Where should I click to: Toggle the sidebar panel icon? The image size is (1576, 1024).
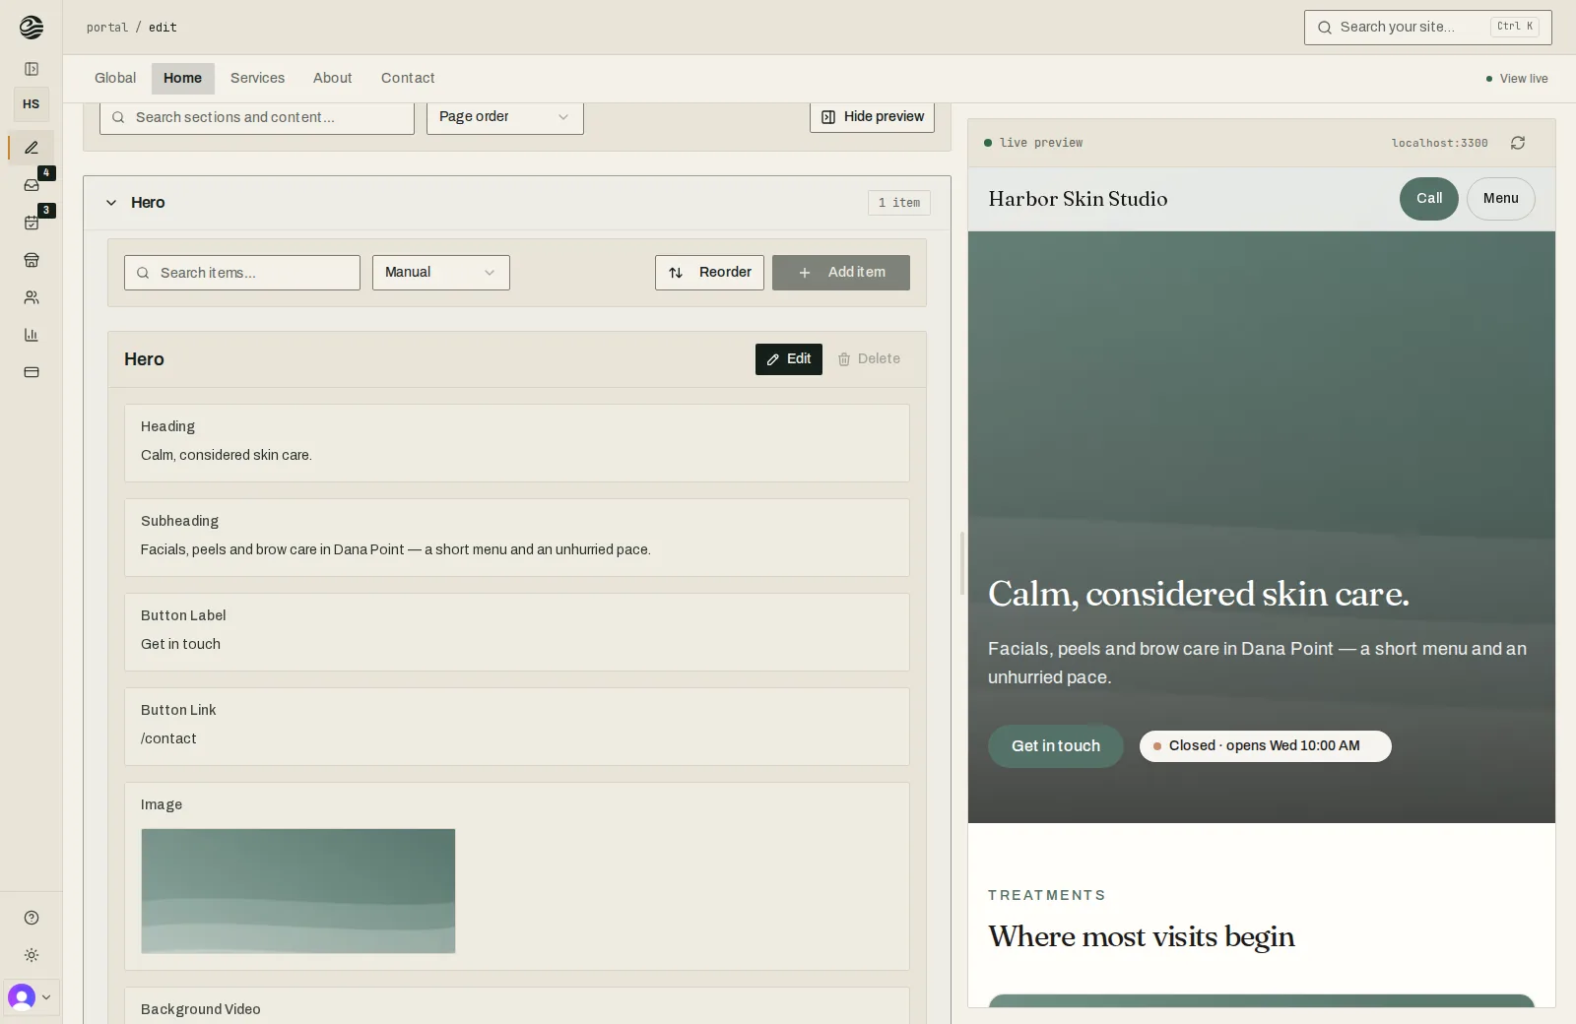coord(32,69)
